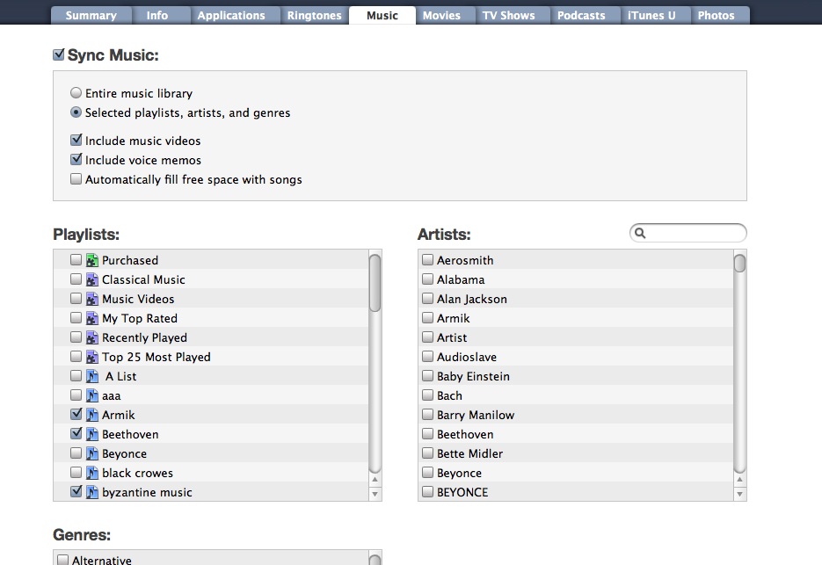This screenshot has width=822, height=565.
Task: Uncheck Include music videos
Action: (x=76, y=140)
